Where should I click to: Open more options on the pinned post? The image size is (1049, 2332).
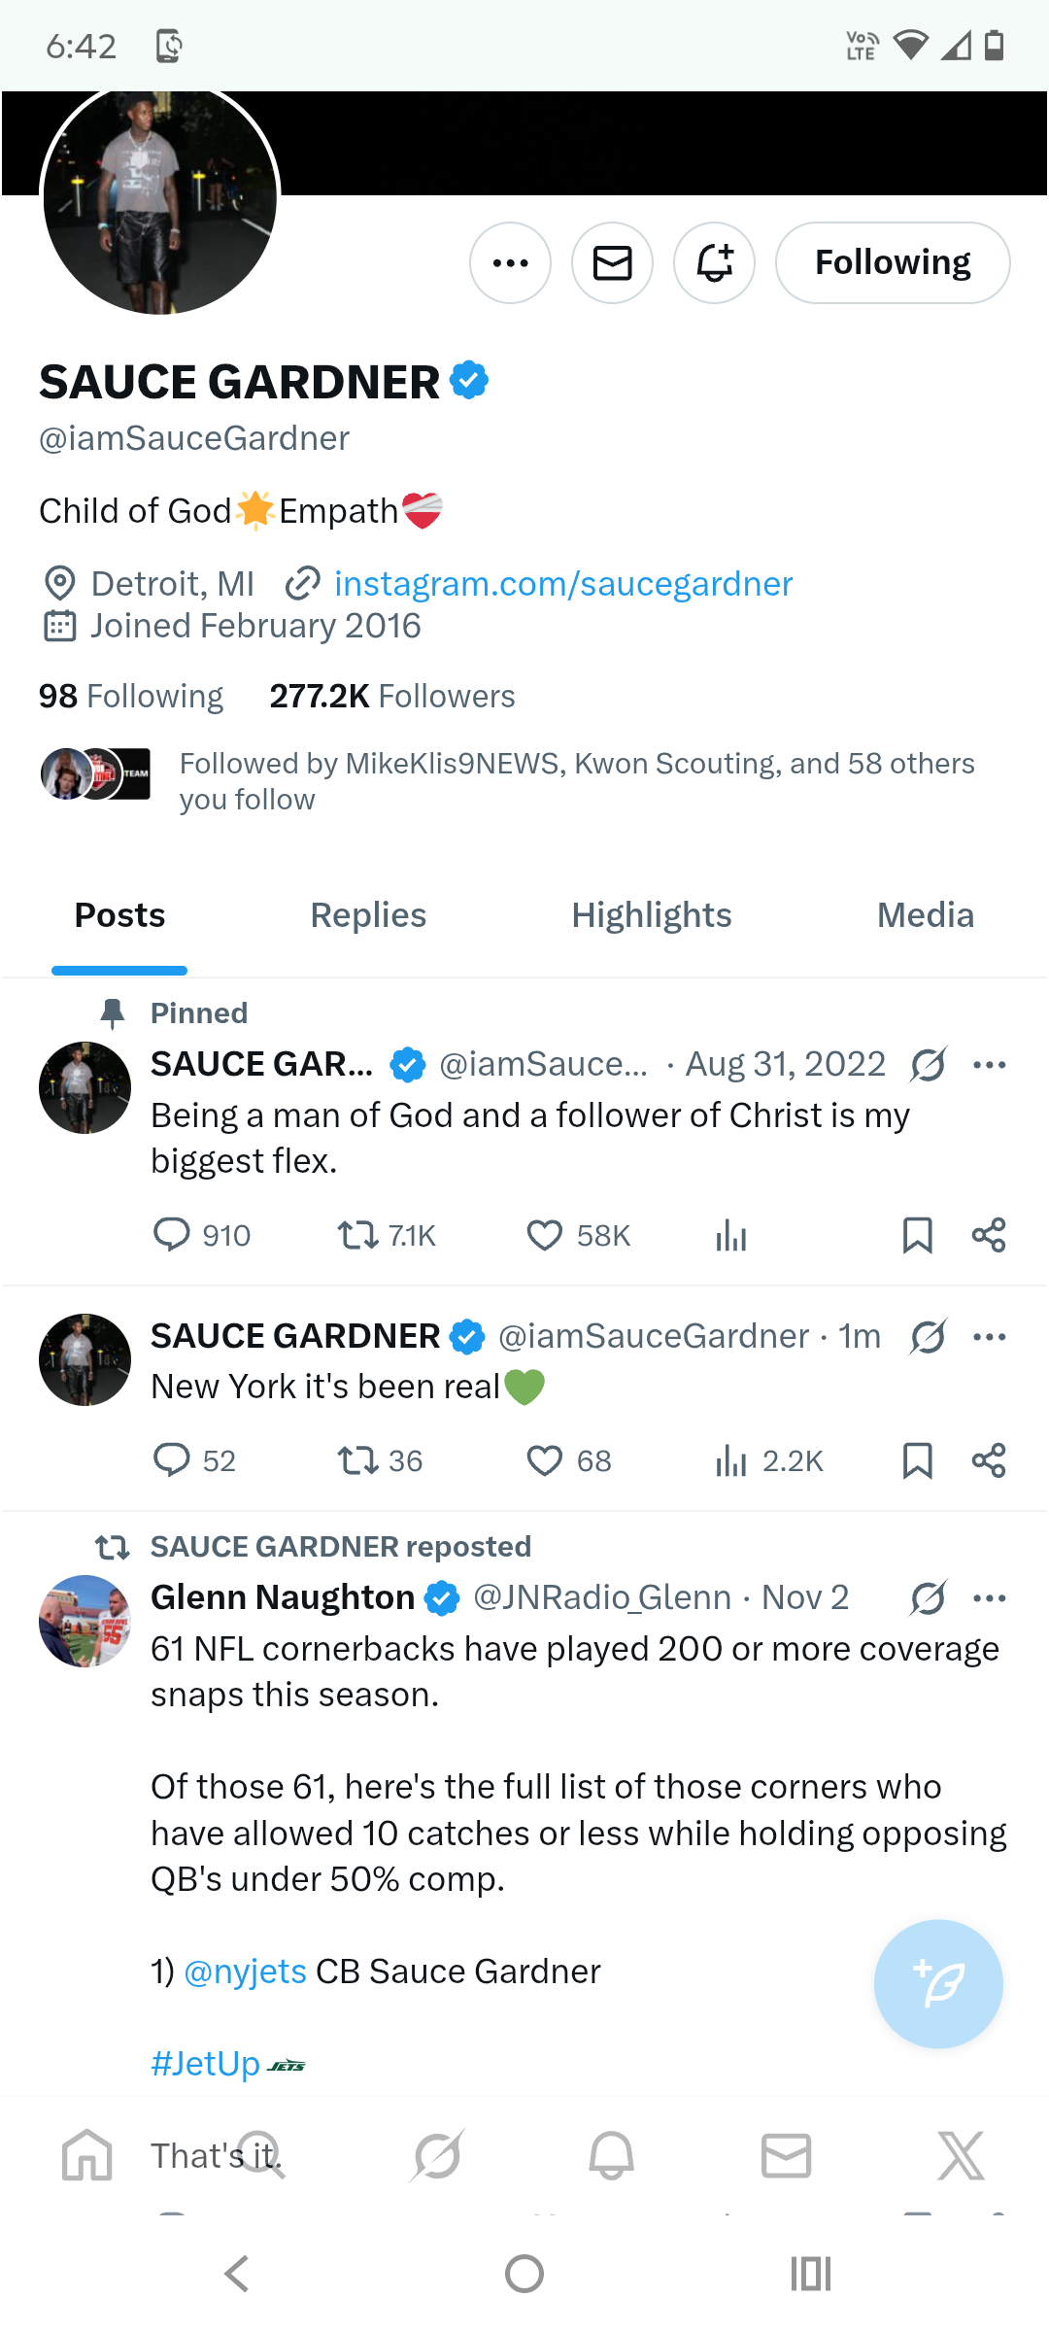point(989,1065)
